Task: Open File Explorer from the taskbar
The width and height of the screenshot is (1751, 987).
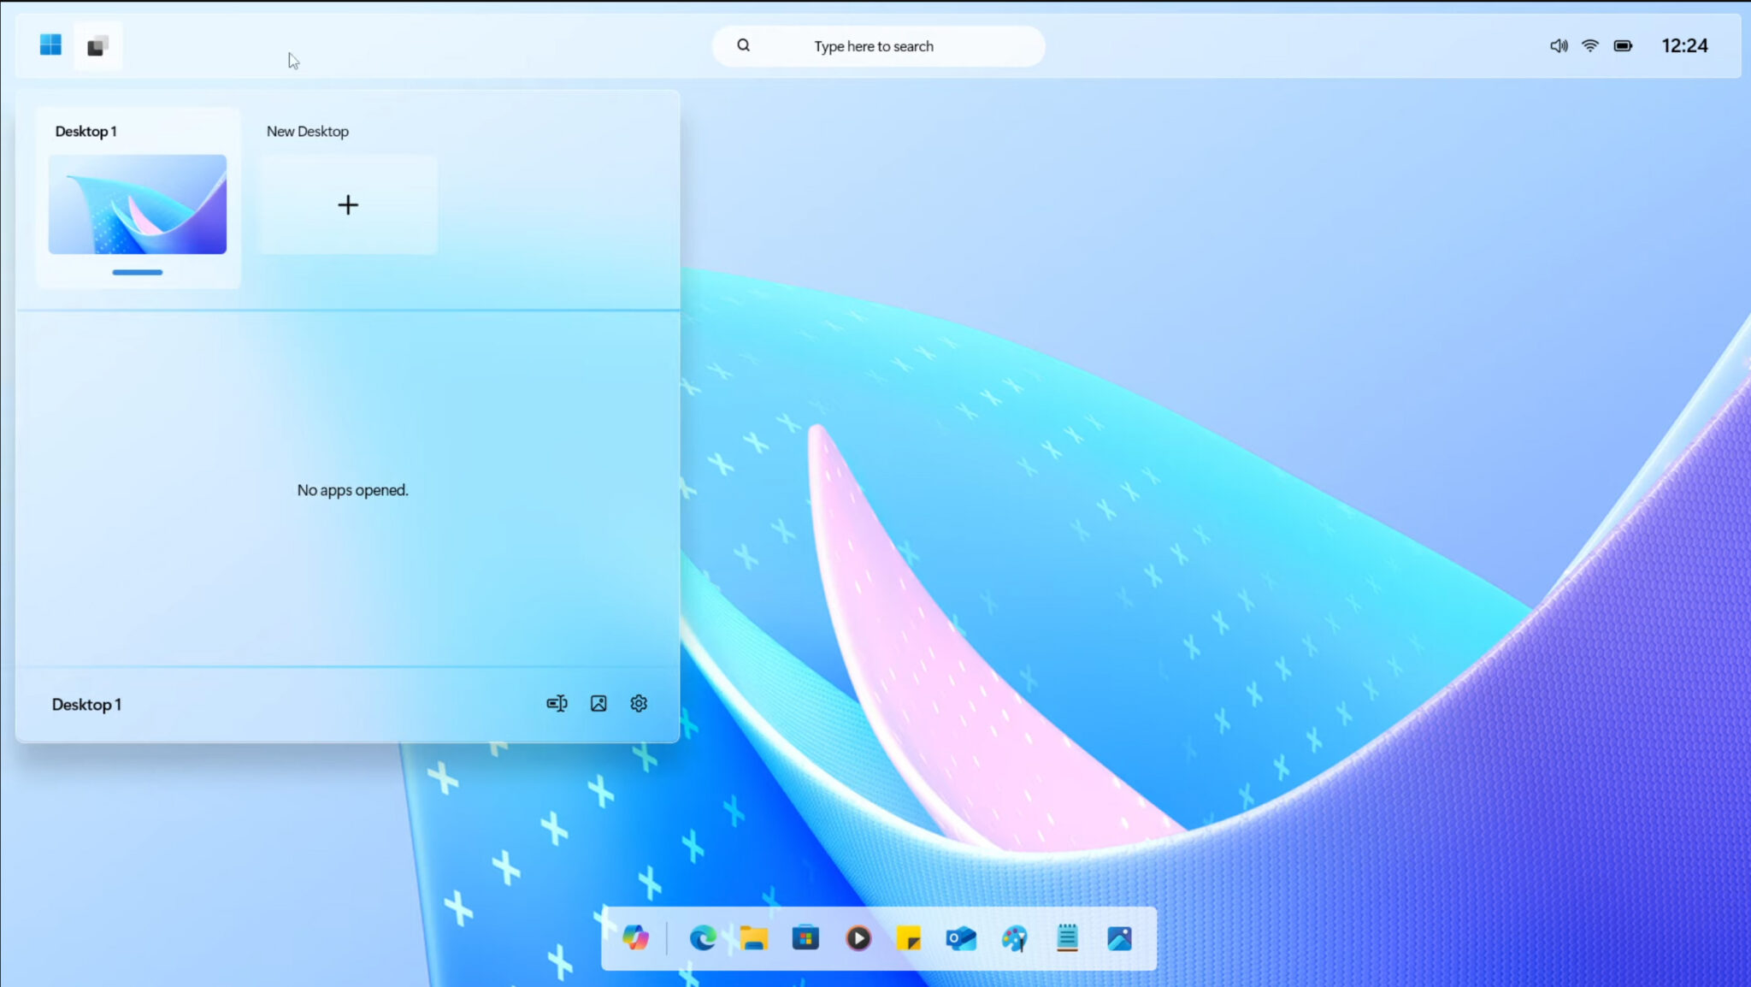Action: (x=753, y=938)
